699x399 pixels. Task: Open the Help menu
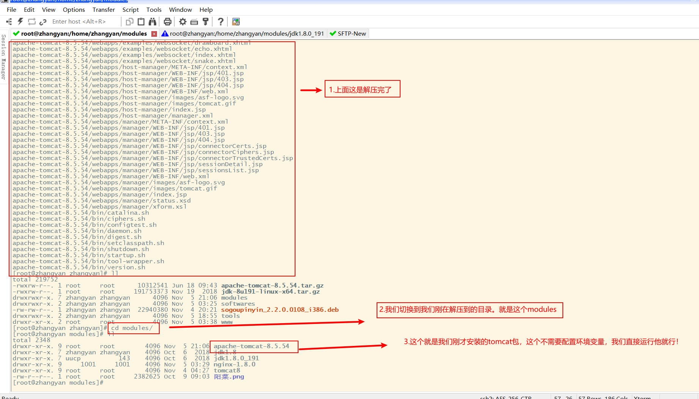(206, 9)
